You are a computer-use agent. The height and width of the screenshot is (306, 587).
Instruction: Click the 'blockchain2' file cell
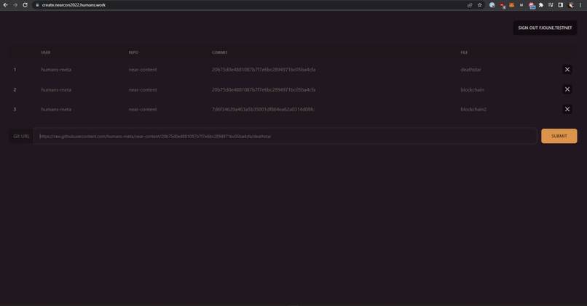[473, 109]
